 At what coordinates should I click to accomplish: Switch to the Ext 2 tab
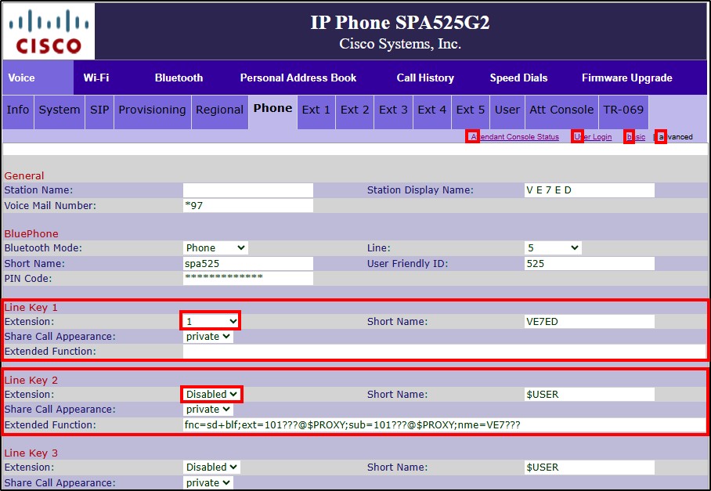coord(355,110)
